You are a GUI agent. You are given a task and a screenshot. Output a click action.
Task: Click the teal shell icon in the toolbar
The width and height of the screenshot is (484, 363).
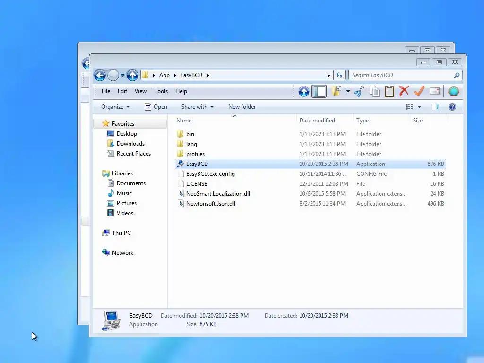(x=453, y=91)
